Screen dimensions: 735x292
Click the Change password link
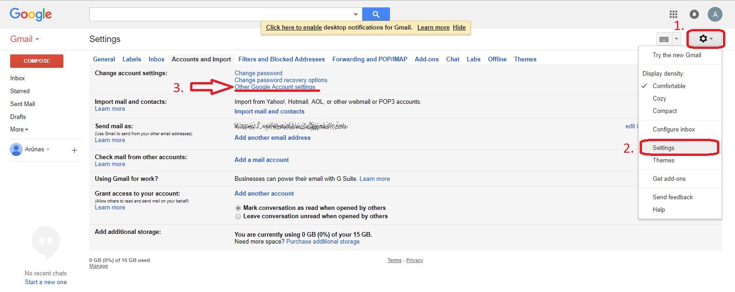(259, 73)
